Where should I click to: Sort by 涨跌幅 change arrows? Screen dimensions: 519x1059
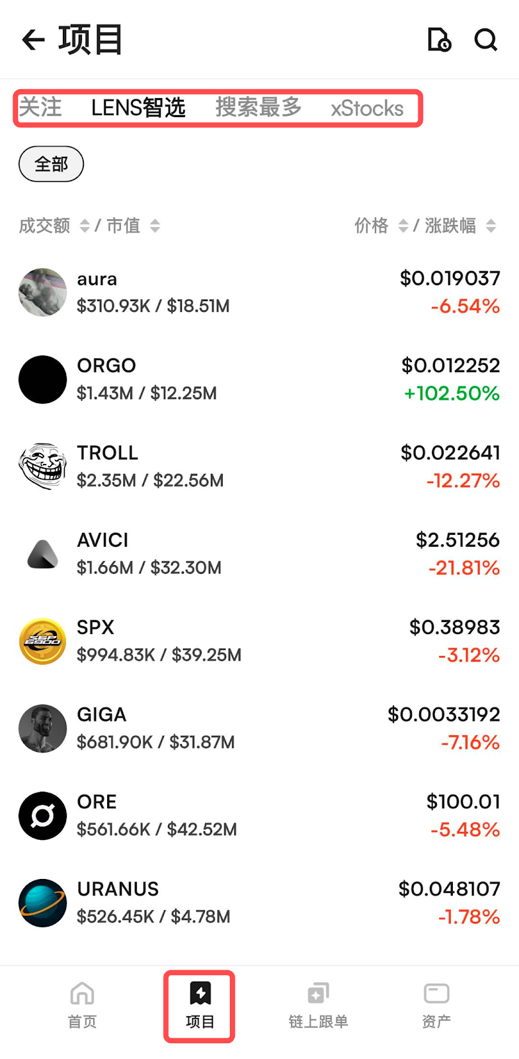coord(491,226)
